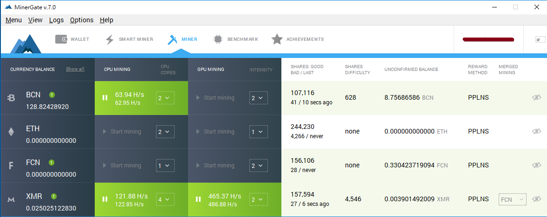Click the compact view icon at top right
The width and height of the screenshot is (547, 217).
pyautogui.click(x=540, y=40)
